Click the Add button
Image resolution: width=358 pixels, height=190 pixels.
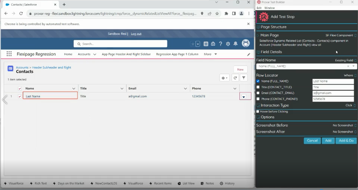[328, 141]
